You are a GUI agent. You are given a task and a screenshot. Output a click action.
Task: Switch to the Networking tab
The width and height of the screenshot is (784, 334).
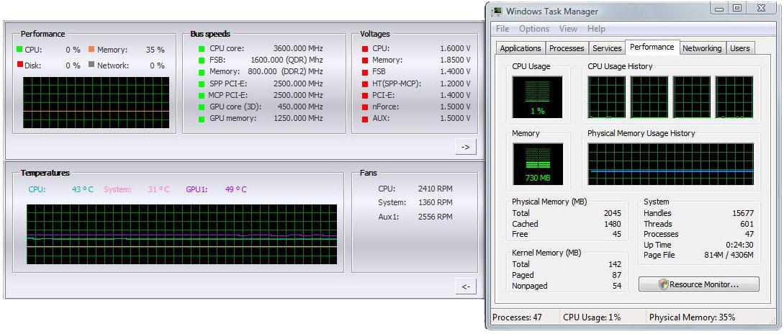coord(702,48)
